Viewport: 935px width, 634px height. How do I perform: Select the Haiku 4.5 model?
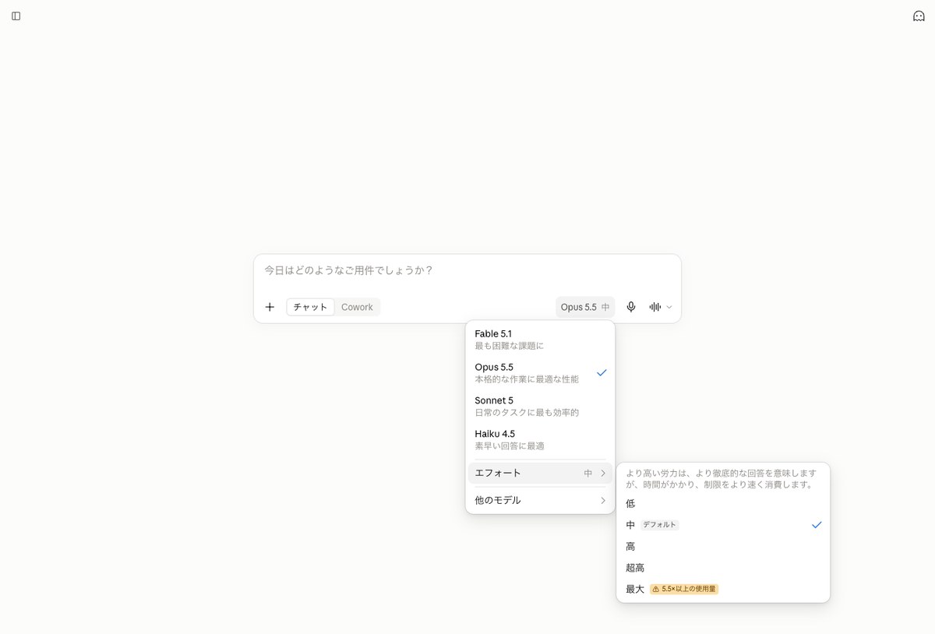(540, 439)
